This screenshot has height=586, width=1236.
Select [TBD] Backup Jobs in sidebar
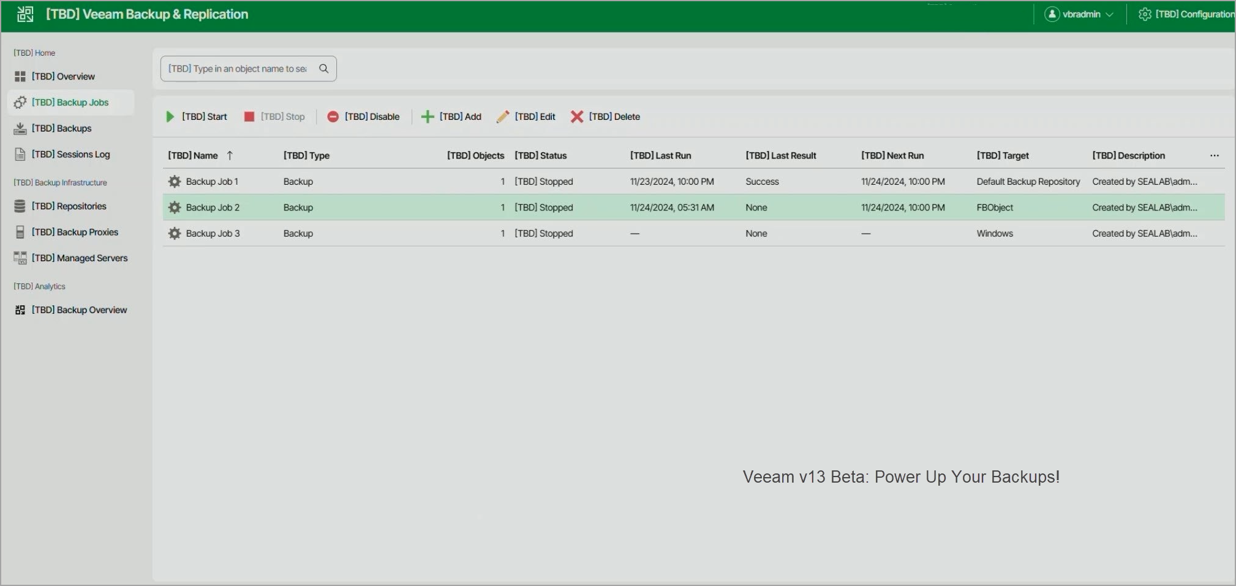(70, 102)
